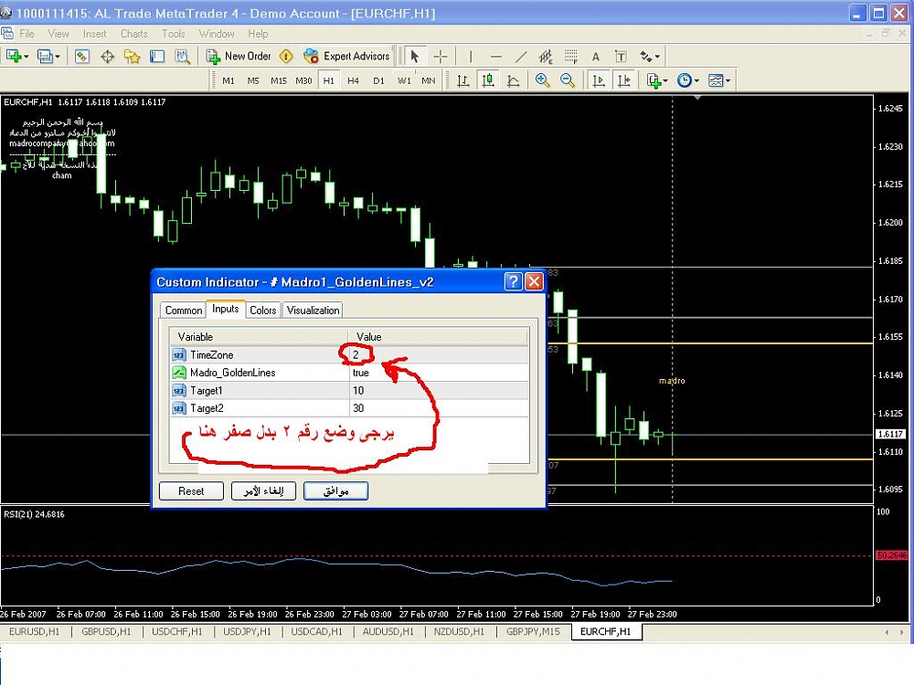Open Strategy Tester magnifier icon
Screen dimensions: 914x685
click(183, 57)
